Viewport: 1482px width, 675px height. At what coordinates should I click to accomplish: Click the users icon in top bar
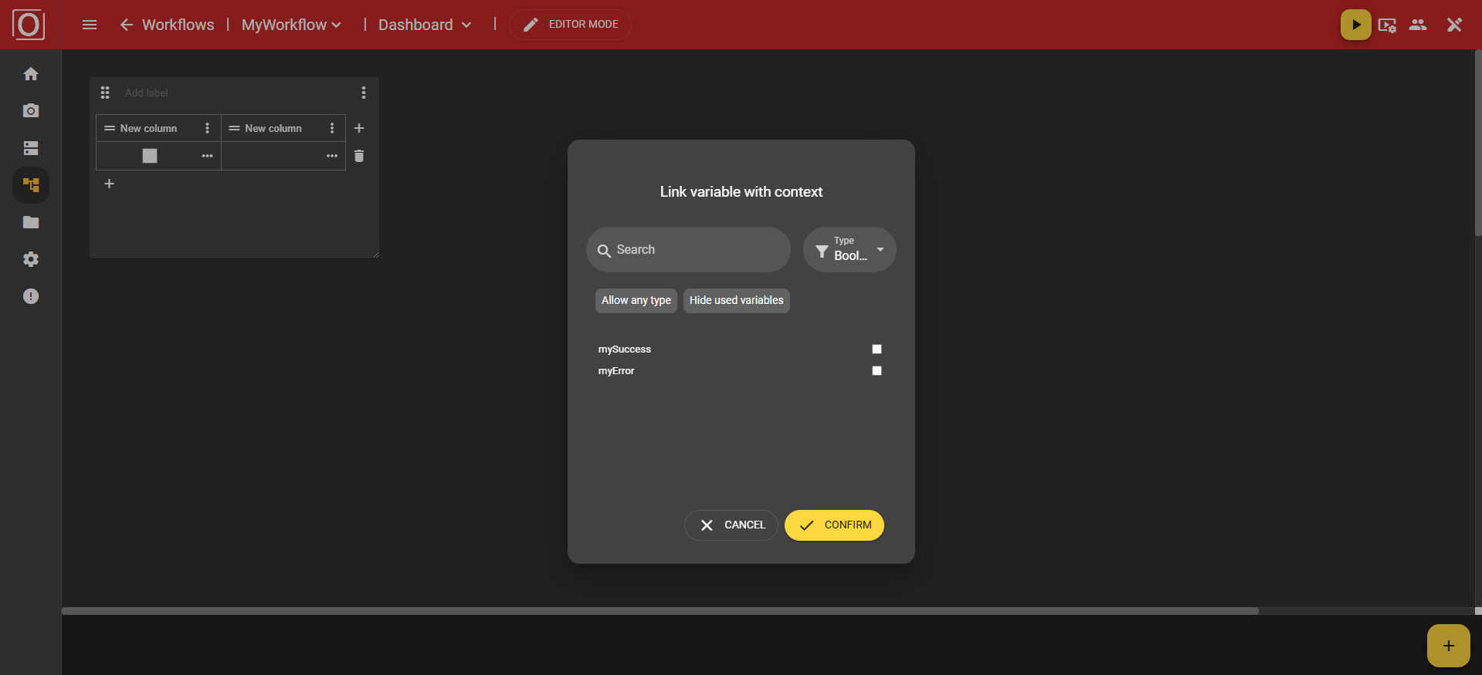(x=1417, y=25)
